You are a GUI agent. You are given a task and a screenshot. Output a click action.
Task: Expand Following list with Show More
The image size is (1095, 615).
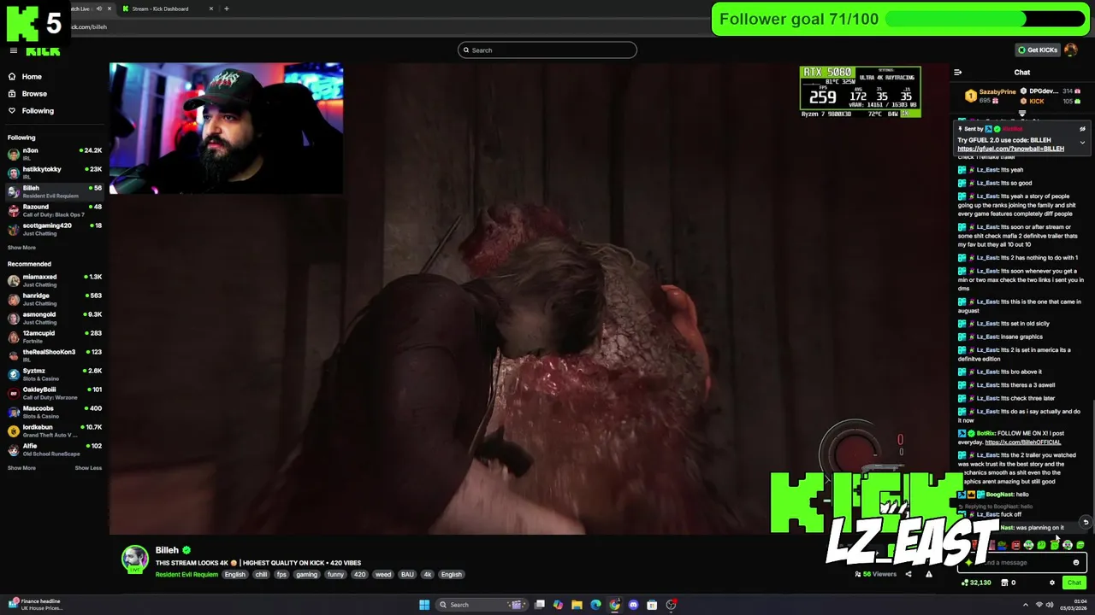point(21,248)
